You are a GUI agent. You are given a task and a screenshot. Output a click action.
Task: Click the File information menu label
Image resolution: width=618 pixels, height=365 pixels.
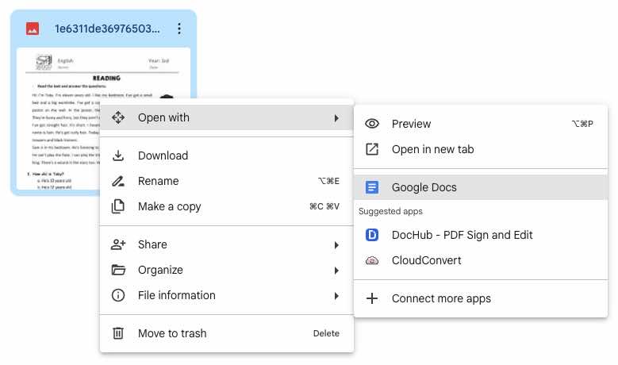click(x=177, y=295)
